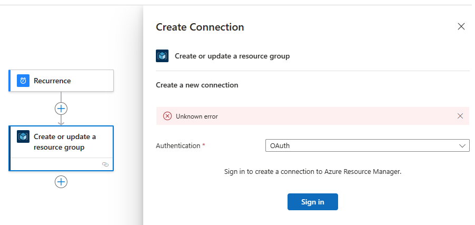This screenshot has width=475, height=225.
Task: Click Azure cube icon in workflow action card
Action: click(x=23, y=136)
